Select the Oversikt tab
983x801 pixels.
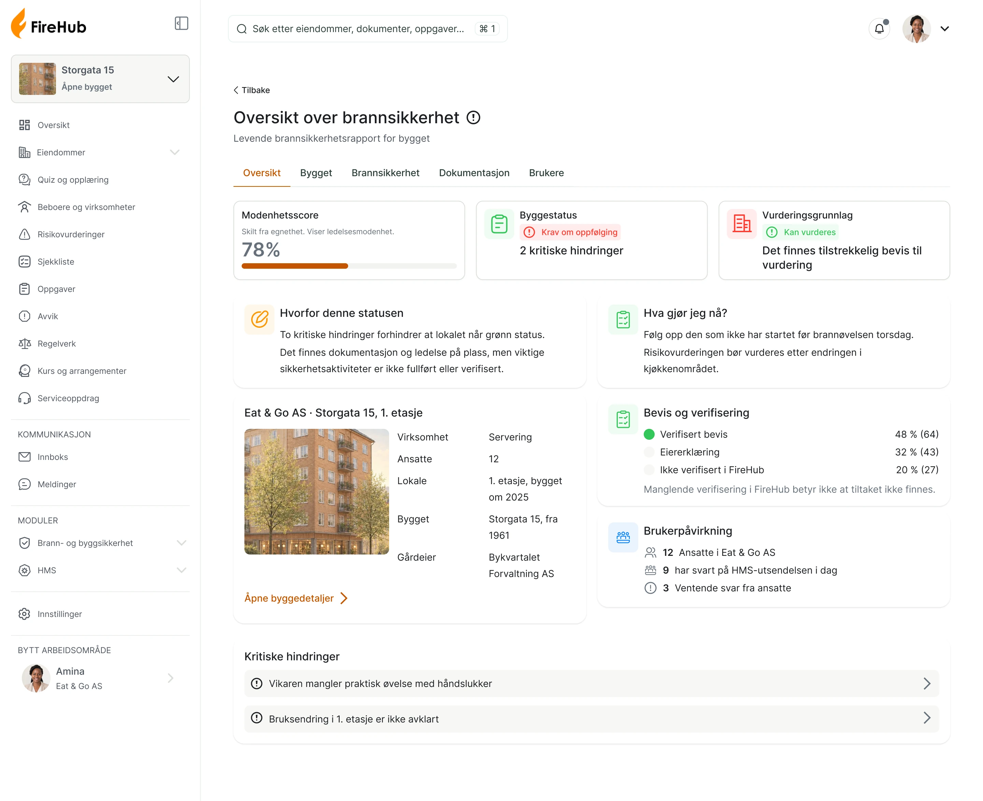click(261, 173)
